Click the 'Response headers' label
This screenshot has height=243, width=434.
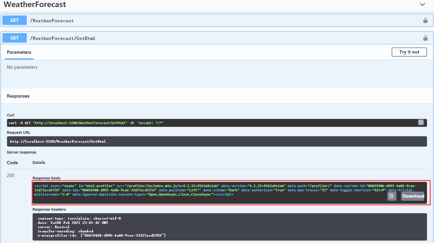[49, 209]
